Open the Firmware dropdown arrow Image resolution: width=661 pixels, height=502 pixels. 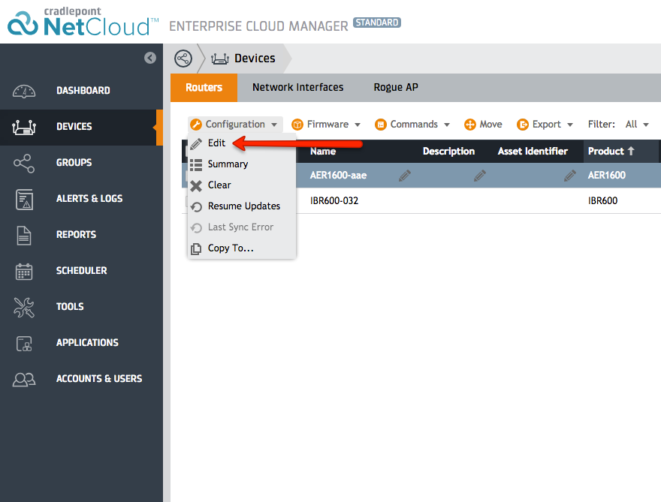pos(358,125)
